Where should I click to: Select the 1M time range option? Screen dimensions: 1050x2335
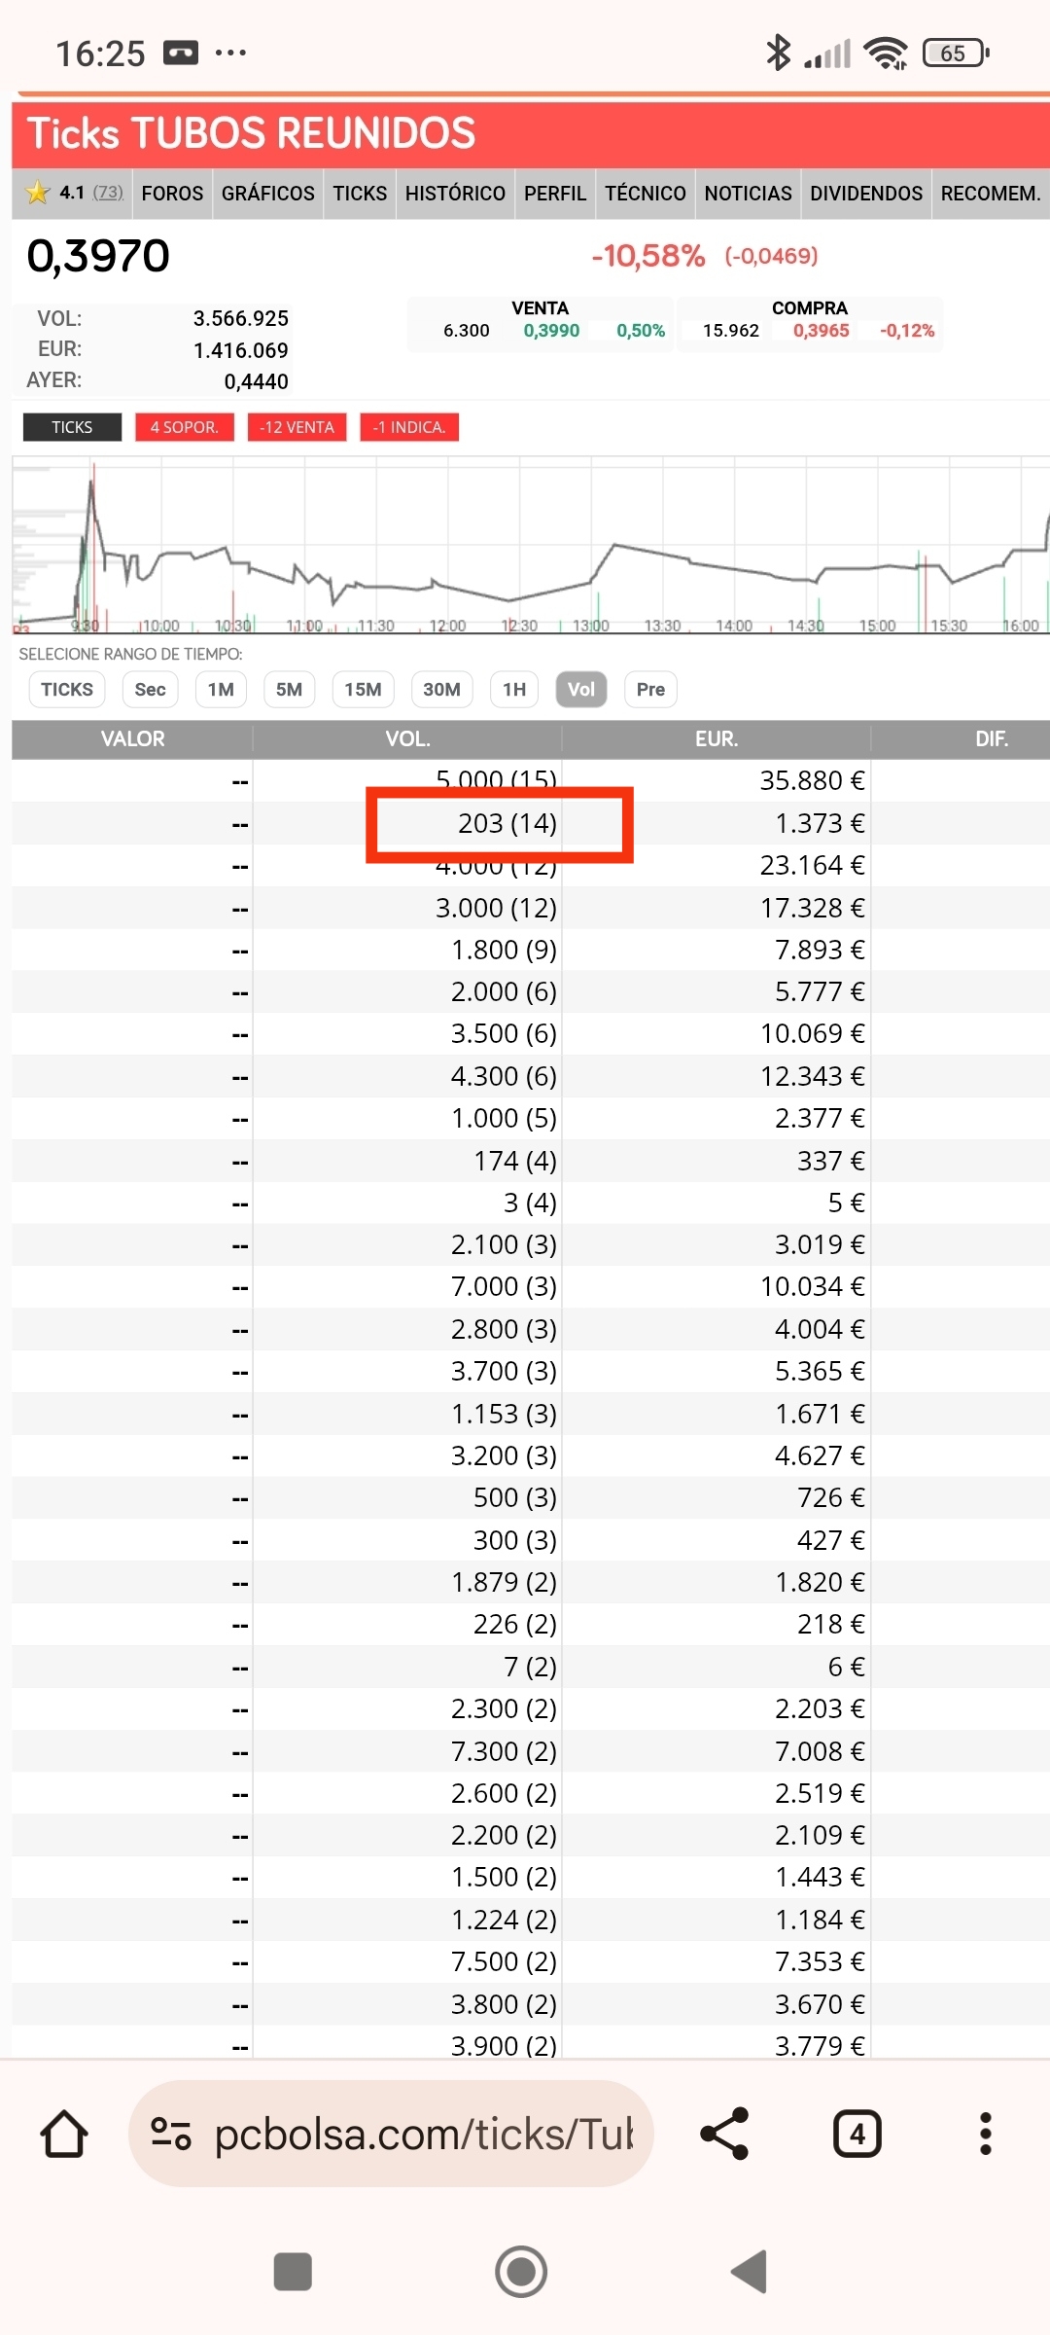click(x=221, y=690)
